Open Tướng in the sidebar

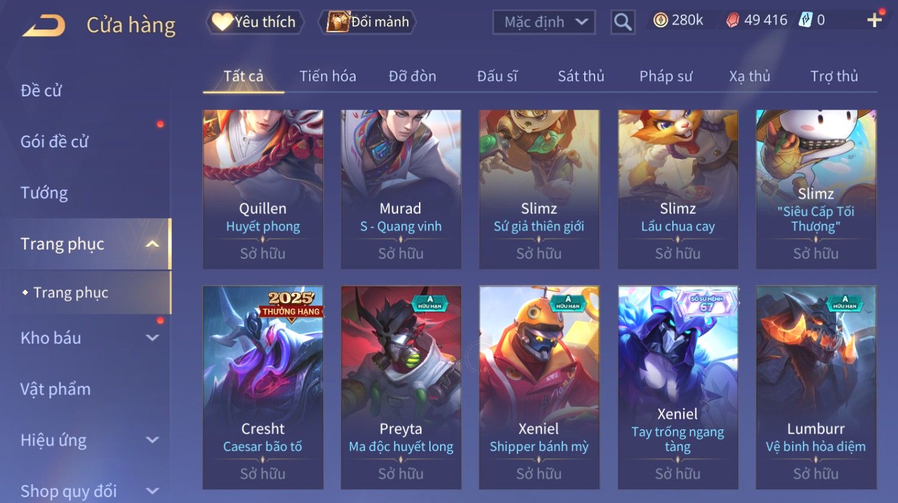44,193
